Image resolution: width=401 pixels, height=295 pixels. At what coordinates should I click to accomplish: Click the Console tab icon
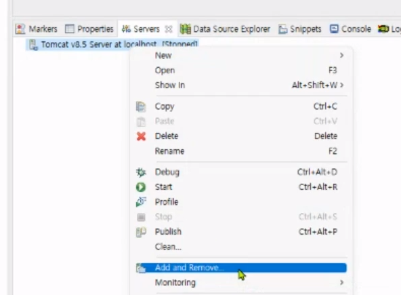point(334,28)
